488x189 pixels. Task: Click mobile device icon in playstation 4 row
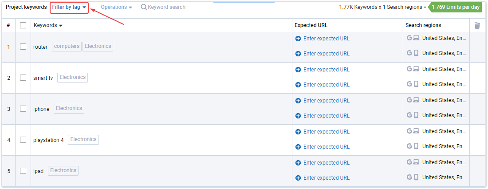(x=416, y=146)
